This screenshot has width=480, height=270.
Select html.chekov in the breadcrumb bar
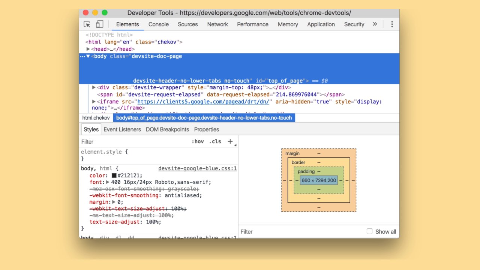point(96,118)
